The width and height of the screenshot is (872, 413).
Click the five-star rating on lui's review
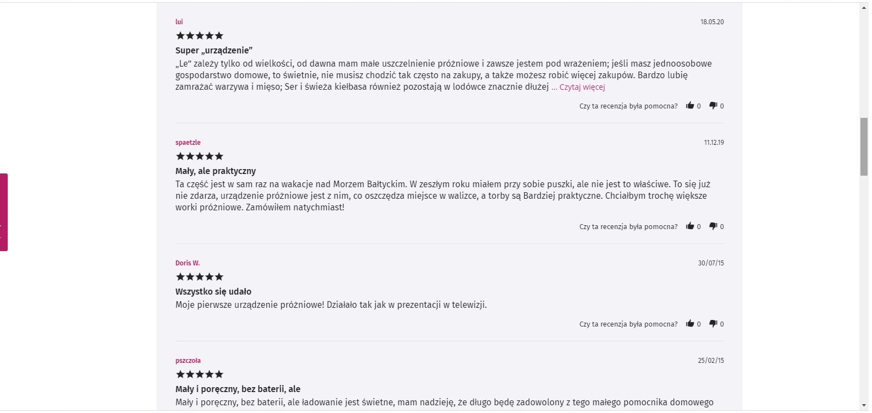[x=200, y=36]
